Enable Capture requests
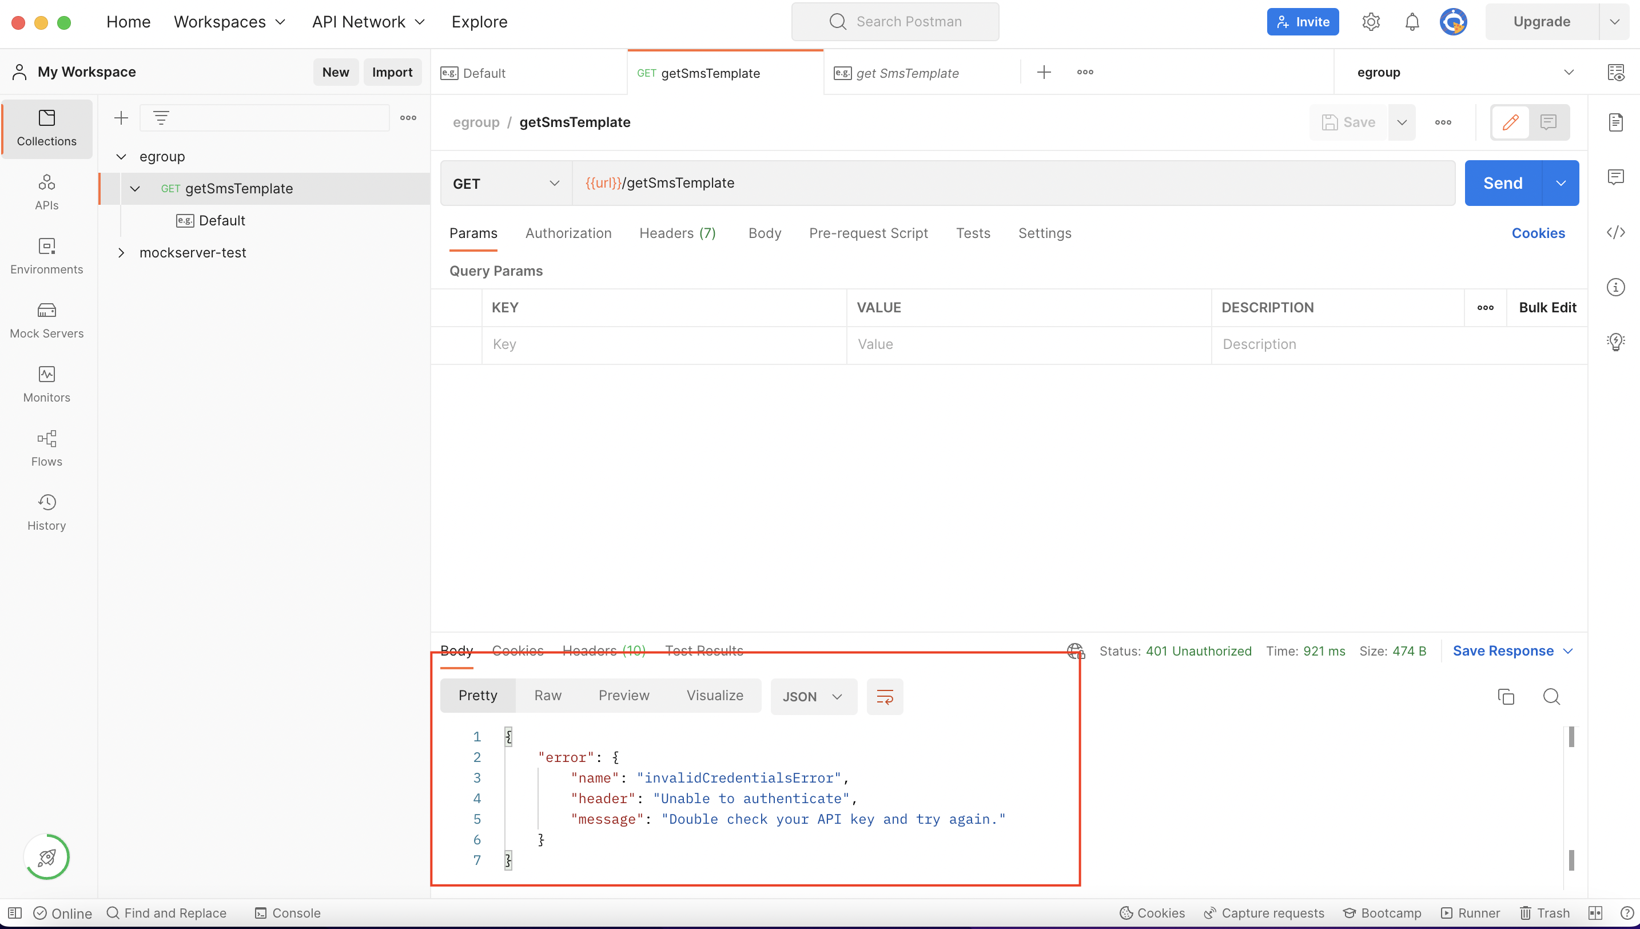This screenshot has width=1640, height=929. pyautogui.click(x=1264, y=912)
